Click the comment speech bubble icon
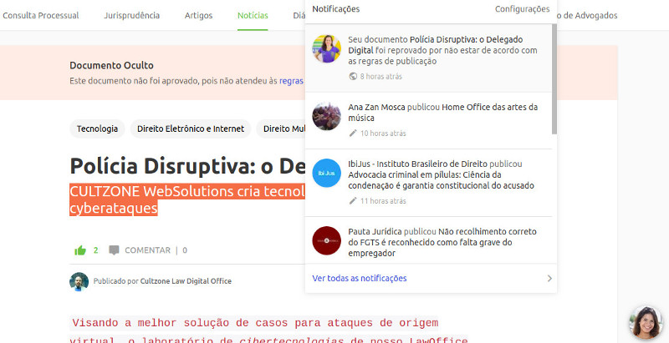 click(114, 250)
